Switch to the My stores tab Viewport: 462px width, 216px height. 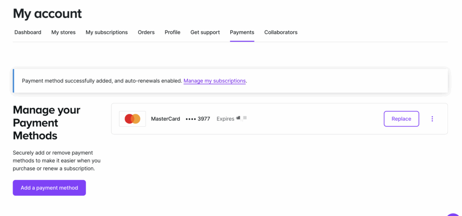(x=63, y=32)
